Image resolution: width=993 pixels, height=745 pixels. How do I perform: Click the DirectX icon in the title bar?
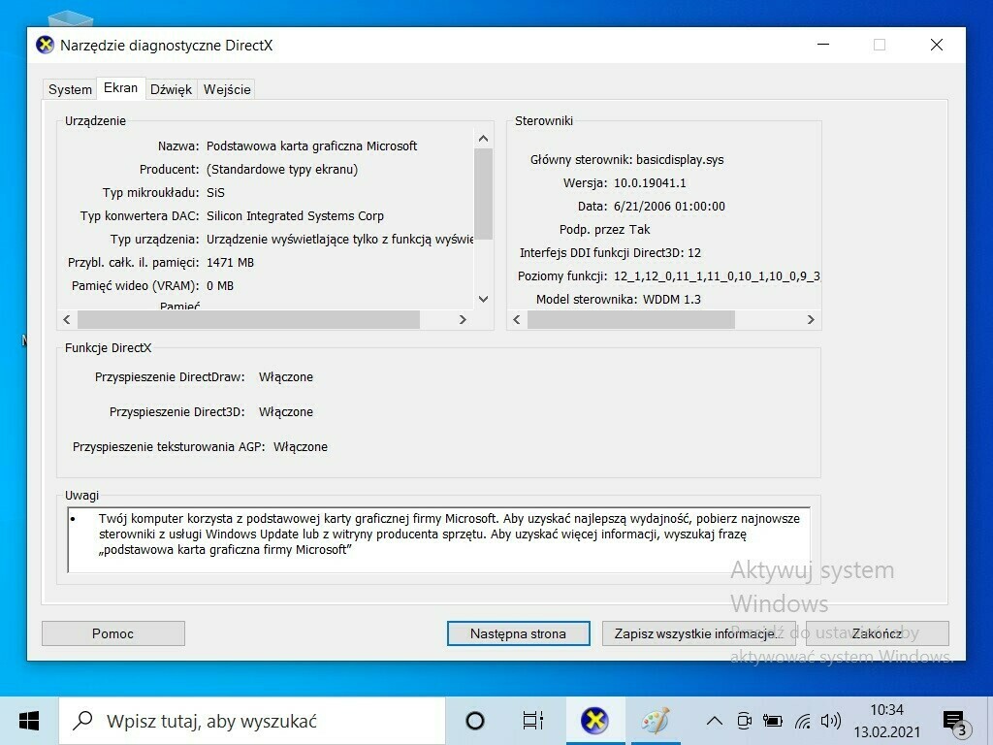tap(44, 45)
